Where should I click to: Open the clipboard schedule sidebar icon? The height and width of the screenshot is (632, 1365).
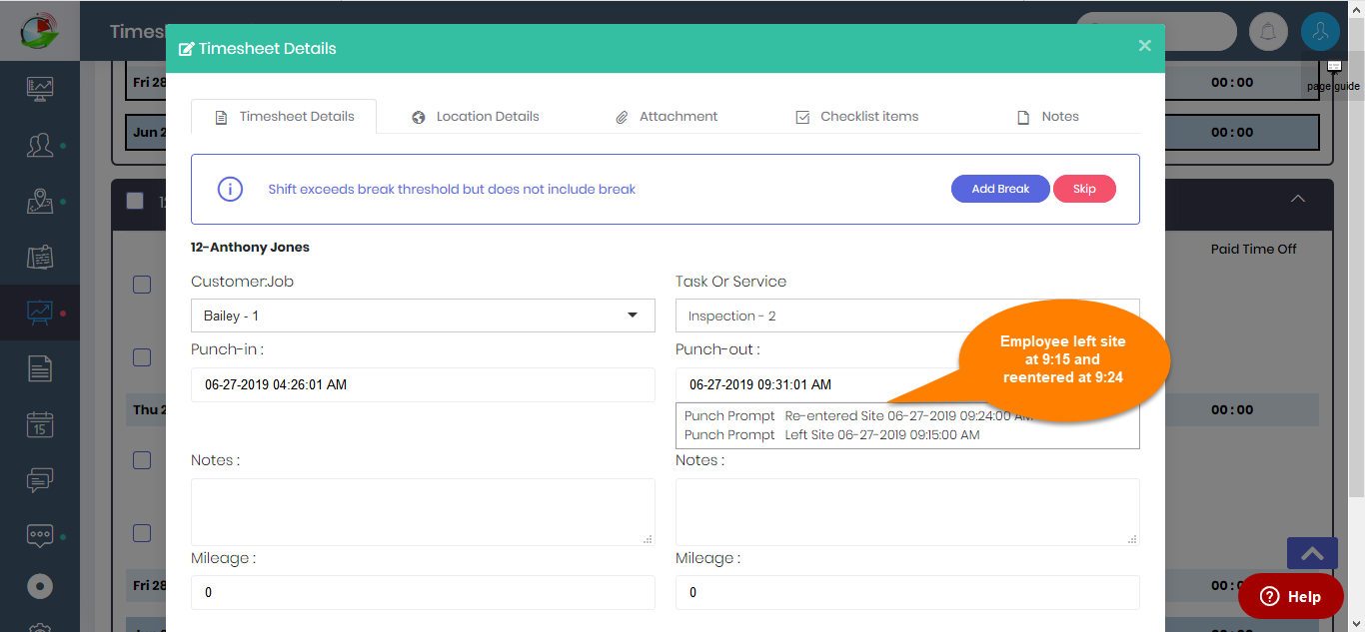[x=40, y=257]
